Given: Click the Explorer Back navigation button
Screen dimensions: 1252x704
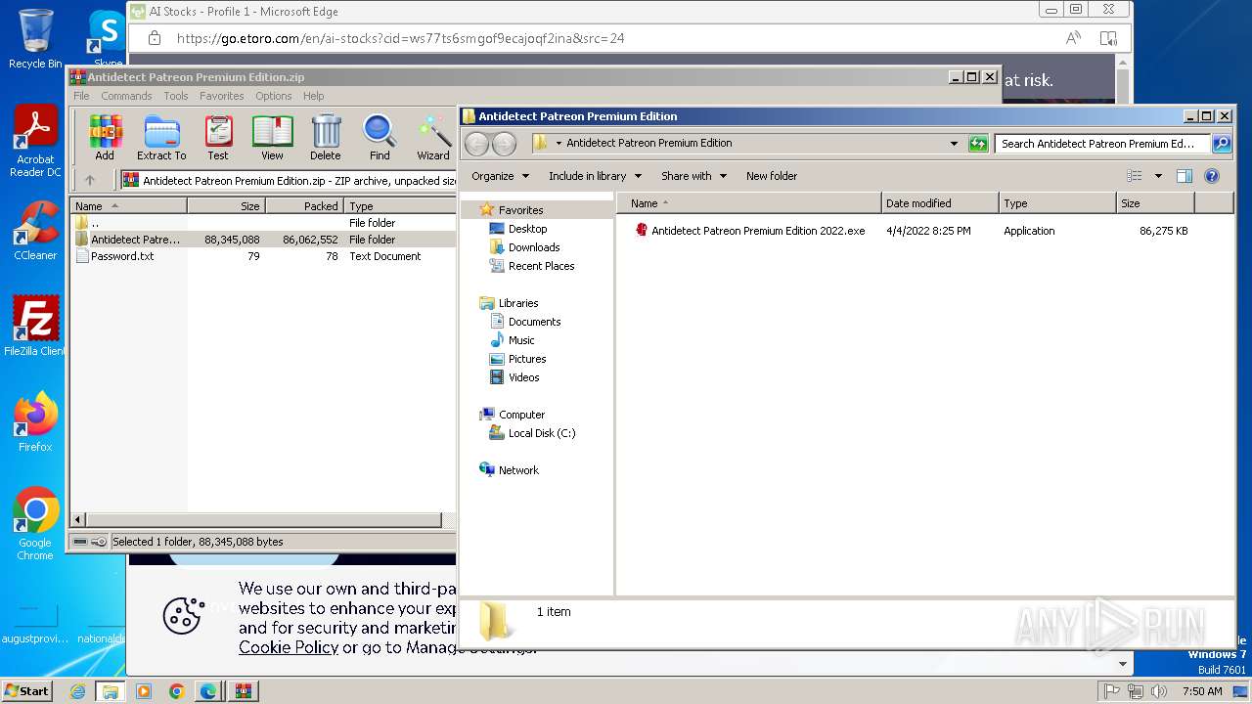Looking at the screenshot, I should [x=476, y=144].
